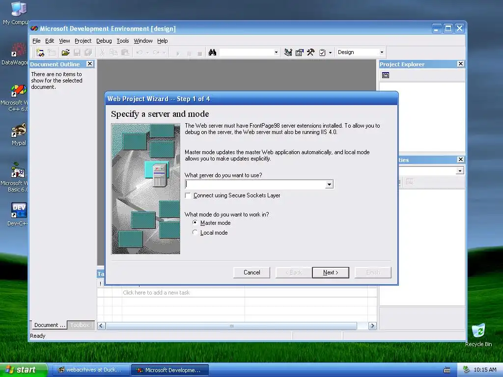
Task: Click the Copy toolbar icon
Action: click(113, 53)
